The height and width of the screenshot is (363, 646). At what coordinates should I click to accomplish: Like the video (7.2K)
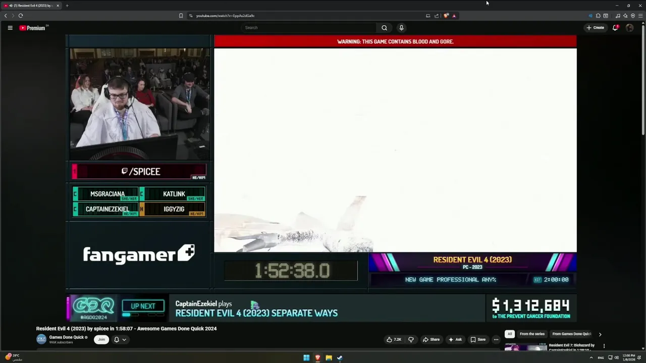pyautogui.click(x=394, y=339)
